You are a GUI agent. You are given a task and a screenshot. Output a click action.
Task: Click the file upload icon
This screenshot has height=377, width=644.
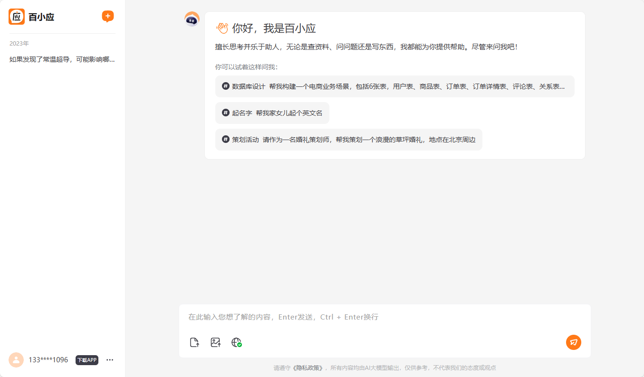(x=194, y=342)
